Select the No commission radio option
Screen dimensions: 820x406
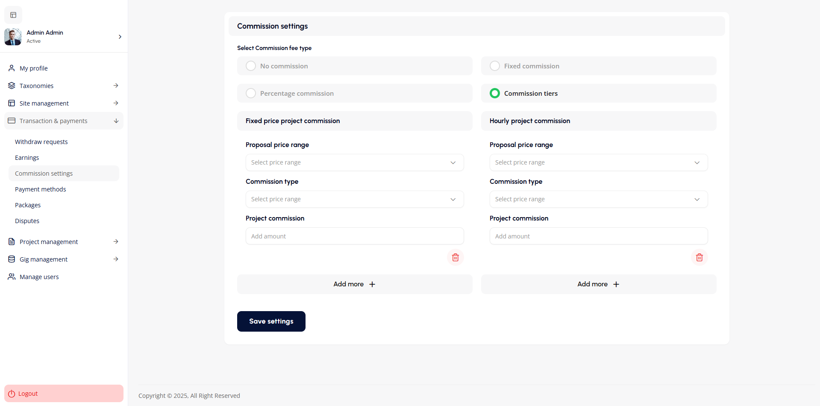point(251,66)
